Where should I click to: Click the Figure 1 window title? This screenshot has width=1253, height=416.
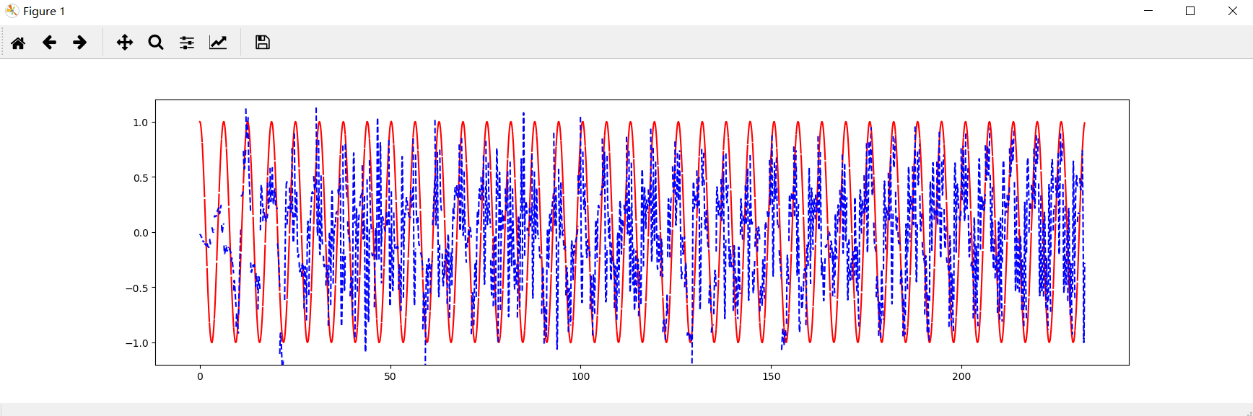click(44, 12)
